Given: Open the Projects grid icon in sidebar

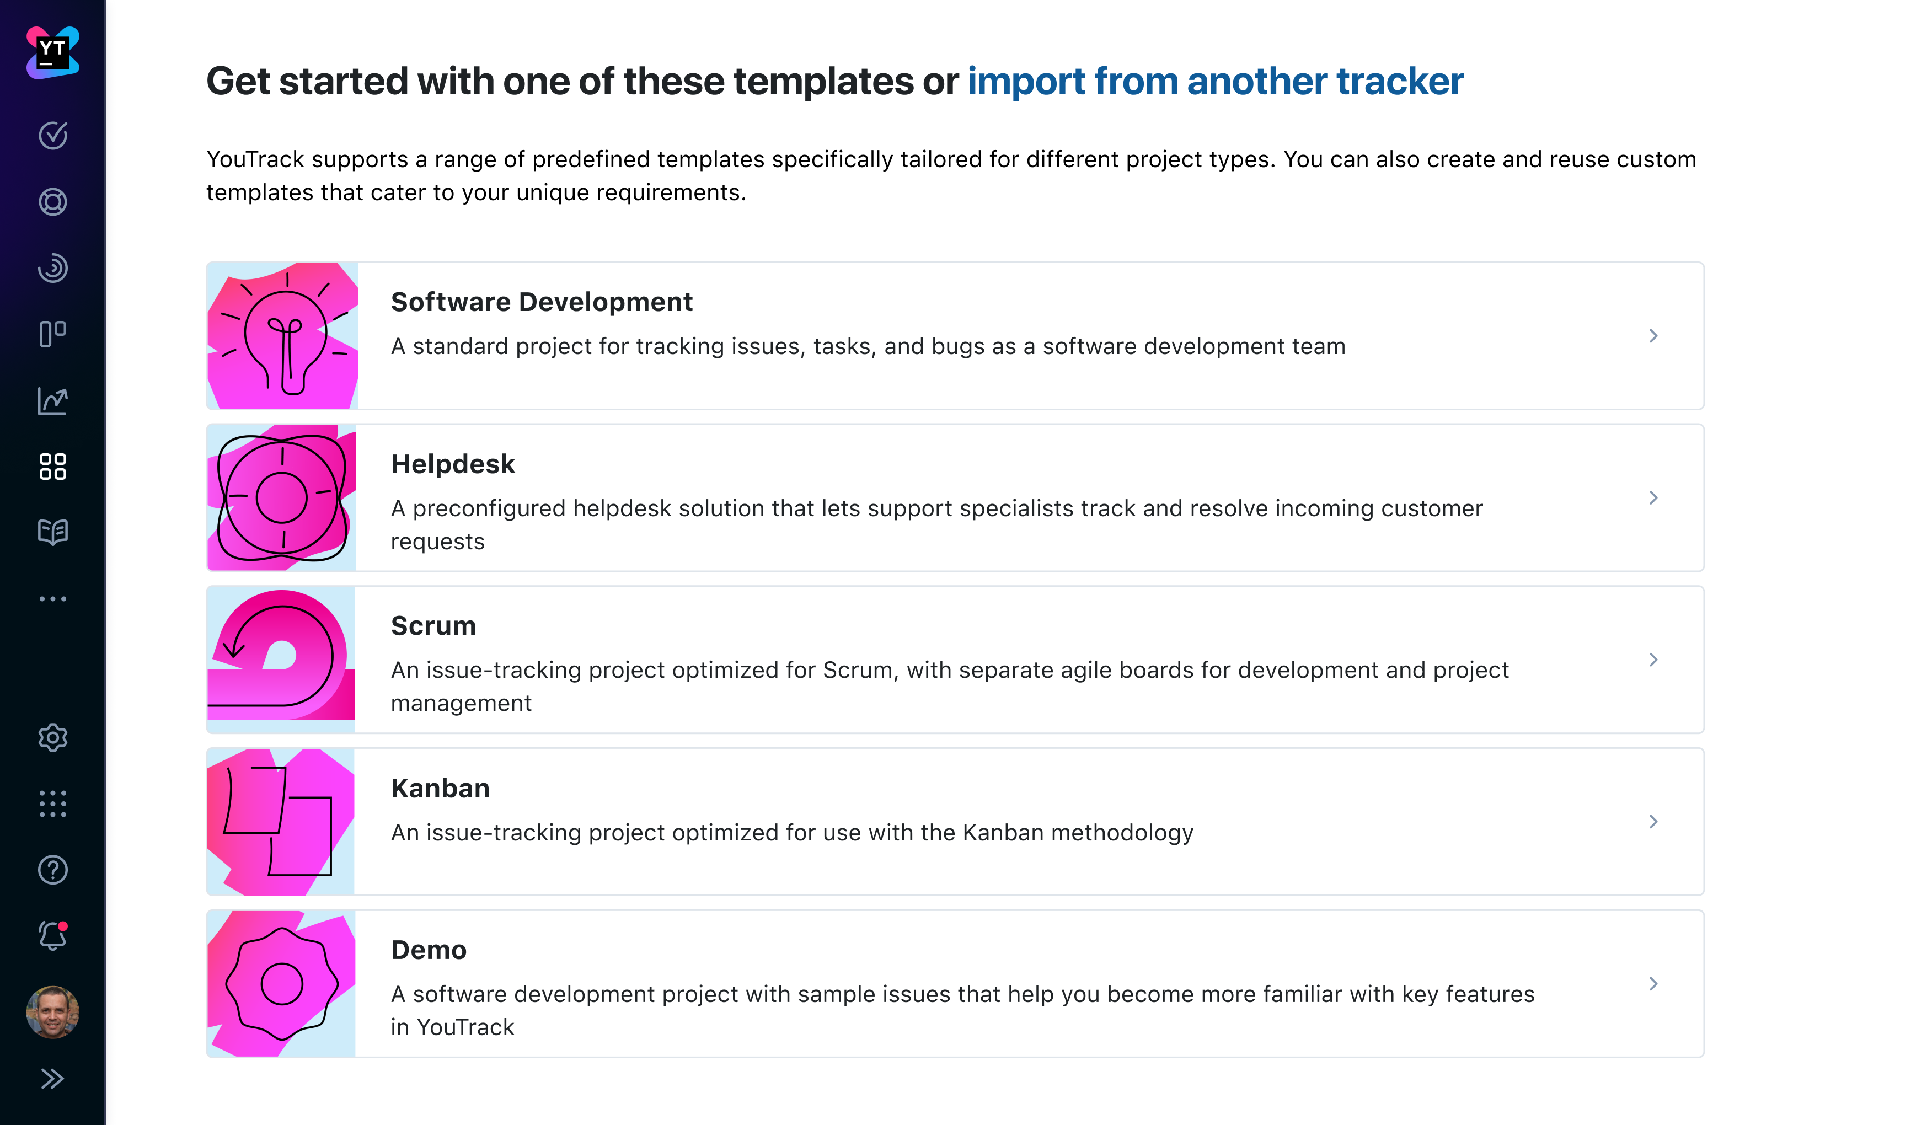Looking at the screenshot, I should coord(52,466).
